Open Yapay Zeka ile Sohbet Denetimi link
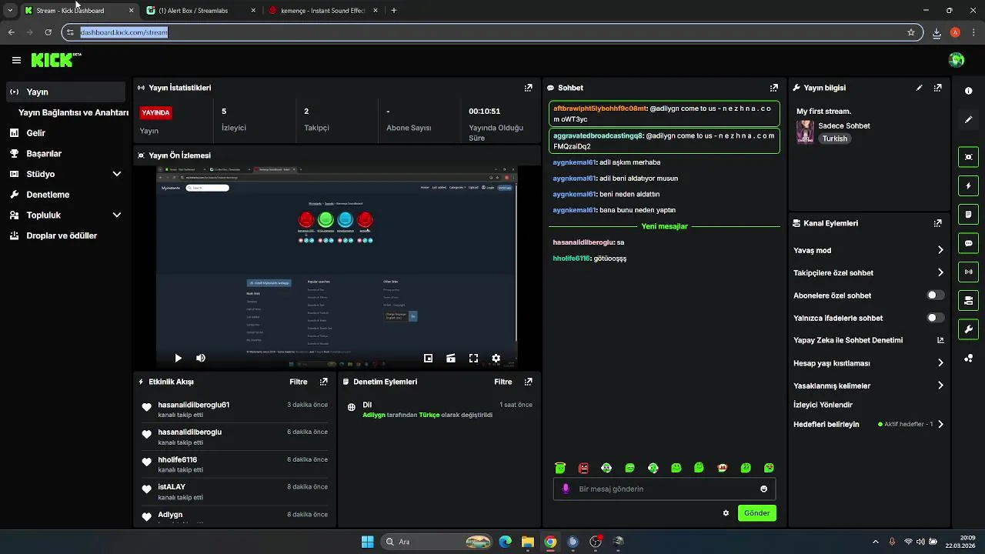Viewport: 985px width, 554px height. coord(869,340)
